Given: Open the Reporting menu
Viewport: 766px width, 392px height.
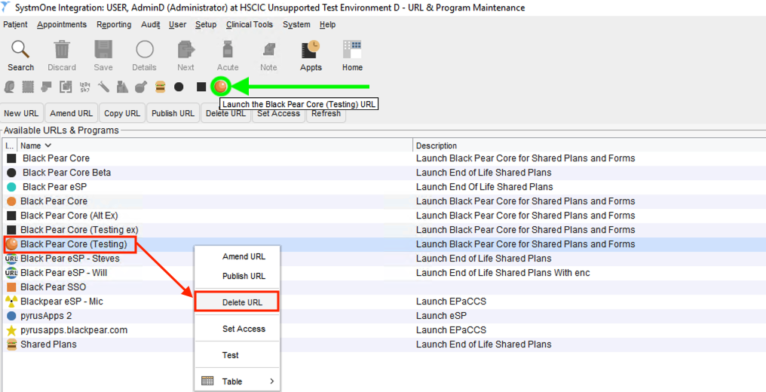Looking at the screenshot, I should [114, 24].
